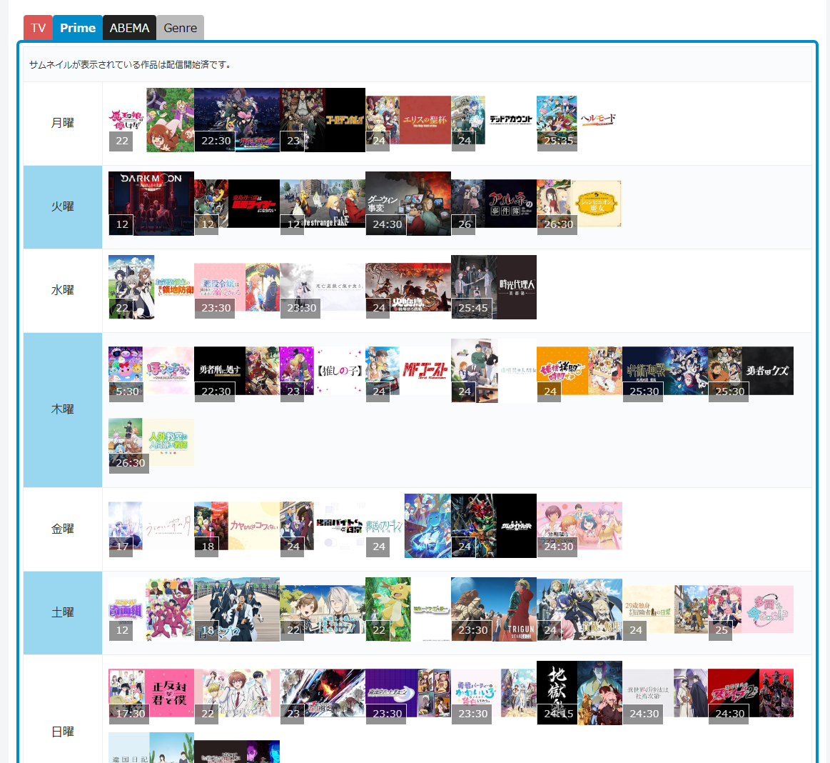Open the 29歳独身冒険者の日常 thumbnail
Viewport: 830px width, 763px height.
coord(665,609)
